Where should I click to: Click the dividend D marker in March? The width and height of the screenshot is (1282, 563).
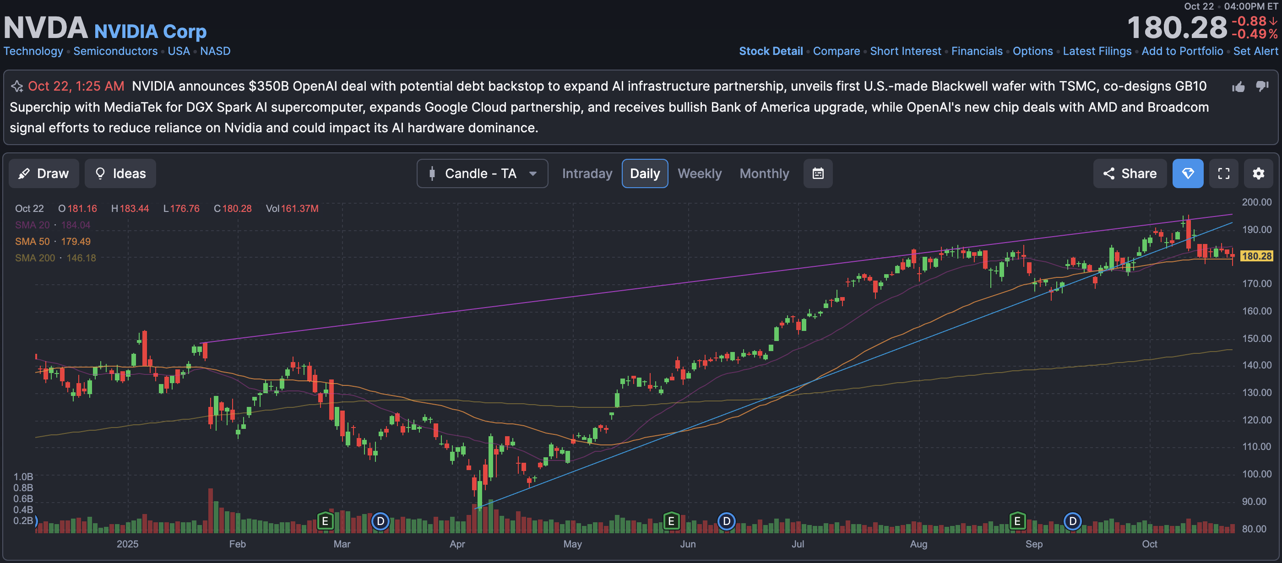pyautogui.click(x=380, y=521)
